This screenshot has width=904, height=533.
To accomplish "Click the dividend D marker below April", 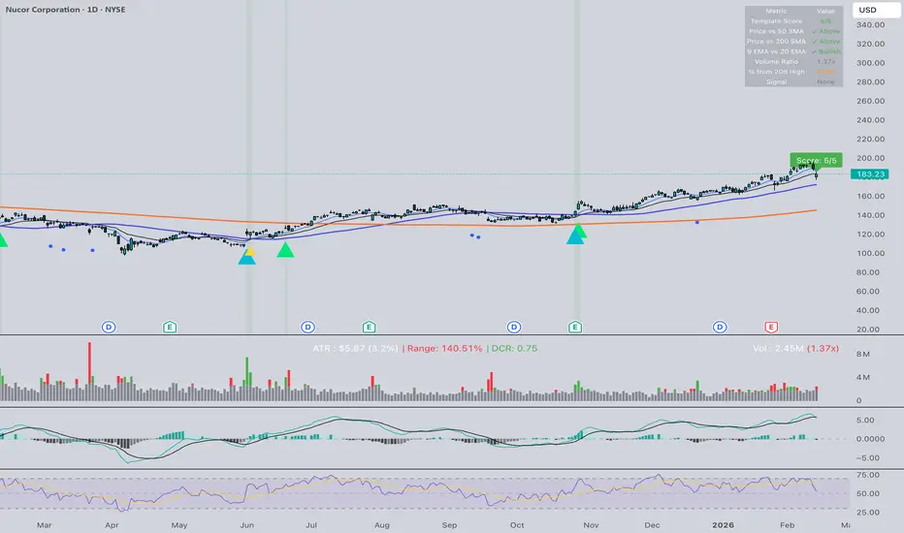I will pos(109,328).
